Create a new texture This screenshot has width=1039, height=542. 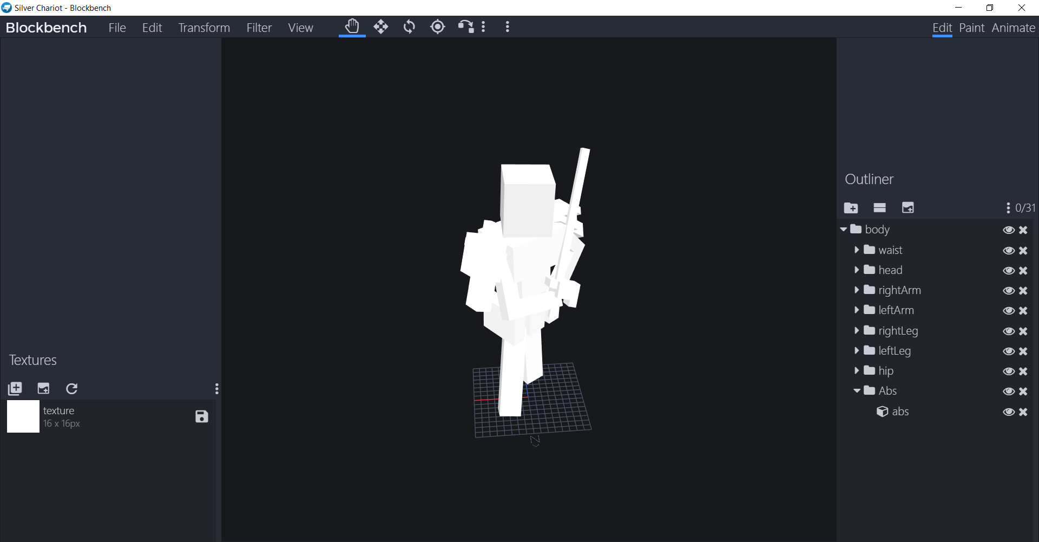coord(43,388)
